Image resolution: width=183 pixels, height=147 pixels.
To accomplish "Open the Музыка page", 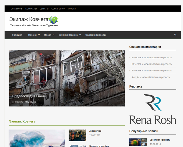I will pos(72,9).
